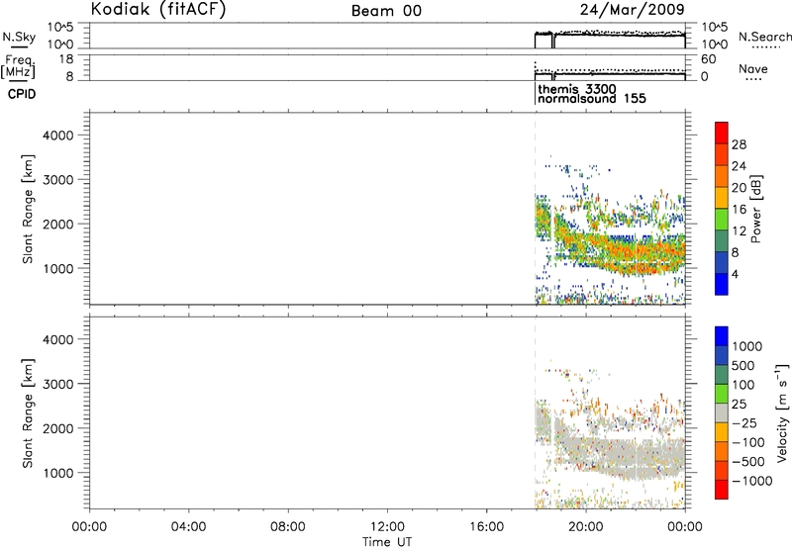This screenshot has width=792, height=548.
Task: Click the '08:00' time tick label
Action: (x=288, y=527)
